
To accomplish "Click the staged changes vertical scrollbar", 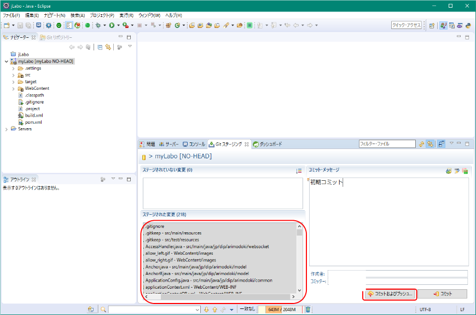I will (299, 259).
